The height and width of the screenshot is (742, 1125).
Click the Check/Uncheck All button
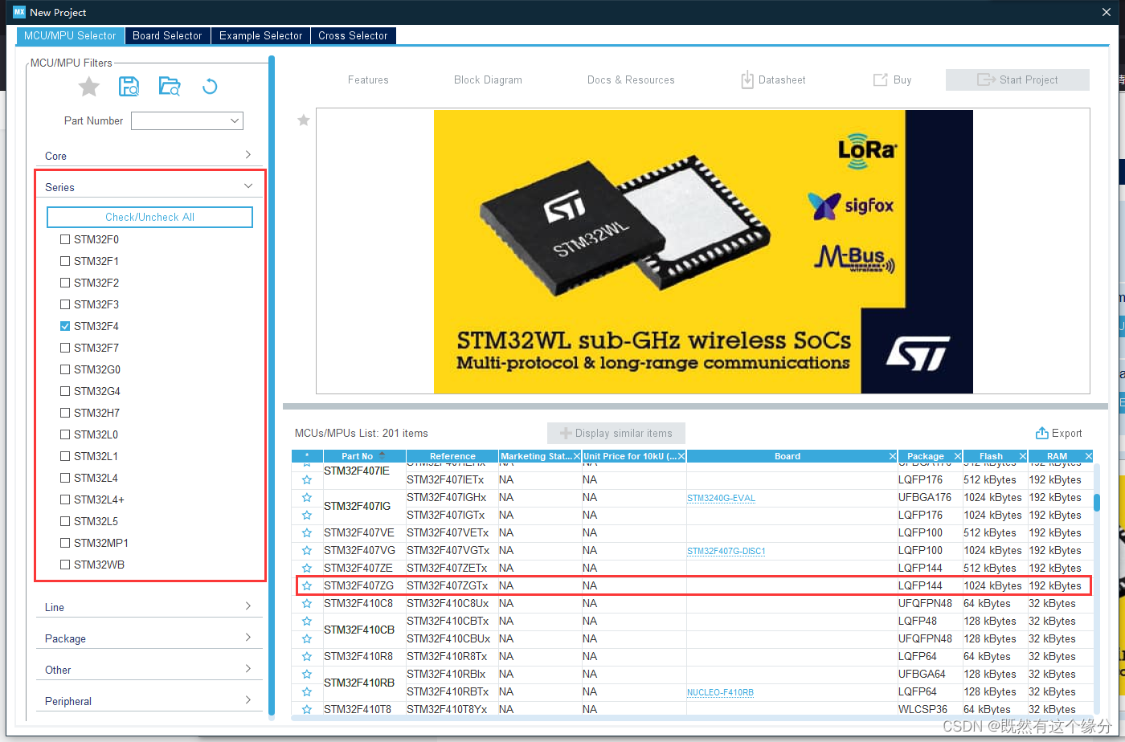tap(149, 217)
